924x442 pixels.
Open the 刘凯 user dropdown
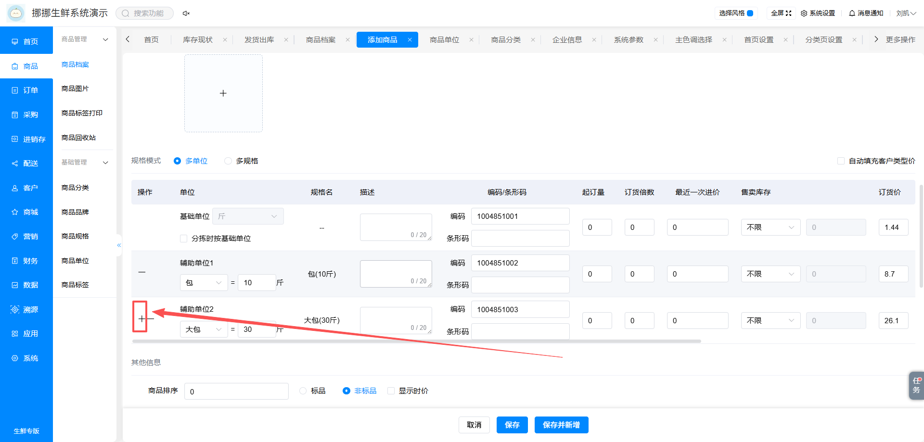coord(906,13)
